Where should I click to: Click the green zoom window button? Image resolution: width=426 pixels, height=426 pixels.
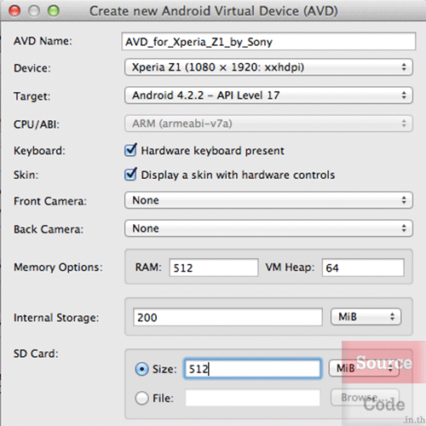[x=54, y=11]
